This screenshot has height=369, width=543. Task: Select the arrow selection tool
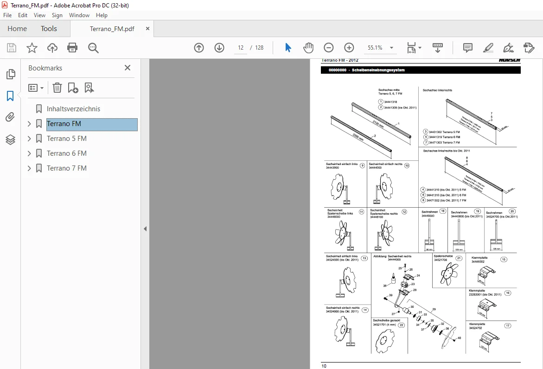(x=288, y=48)
